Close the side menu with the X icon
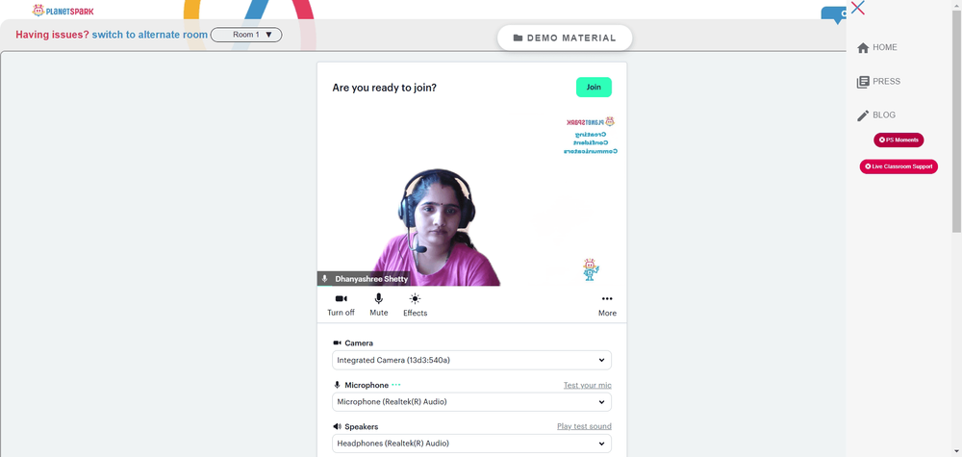962x457 pixels. pos(858,8)
